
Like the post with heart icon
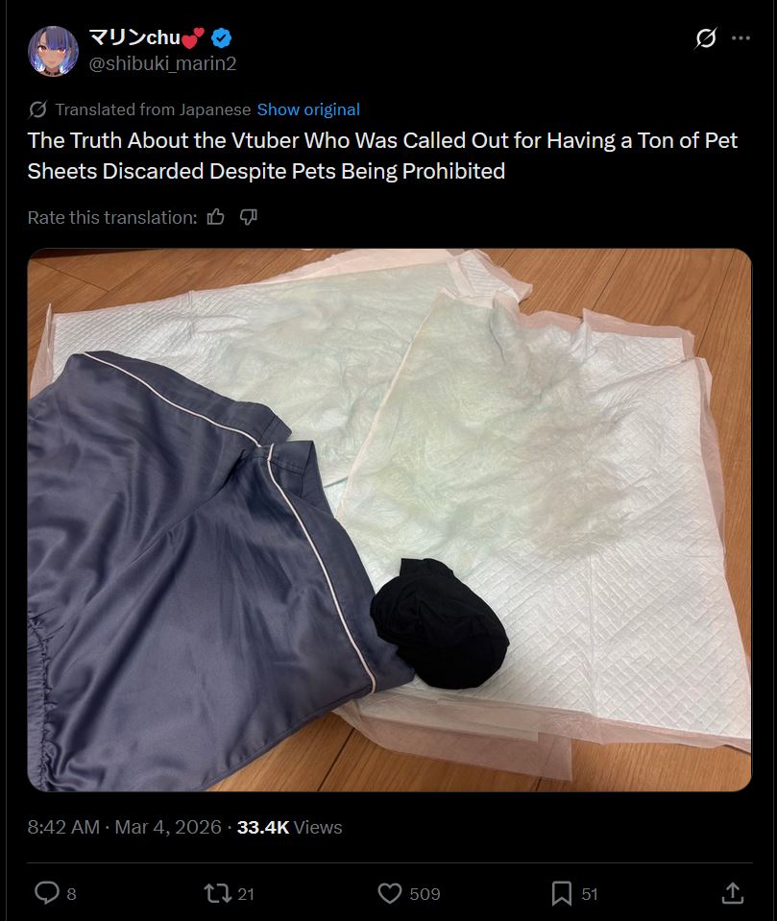(x=389, y=893)
